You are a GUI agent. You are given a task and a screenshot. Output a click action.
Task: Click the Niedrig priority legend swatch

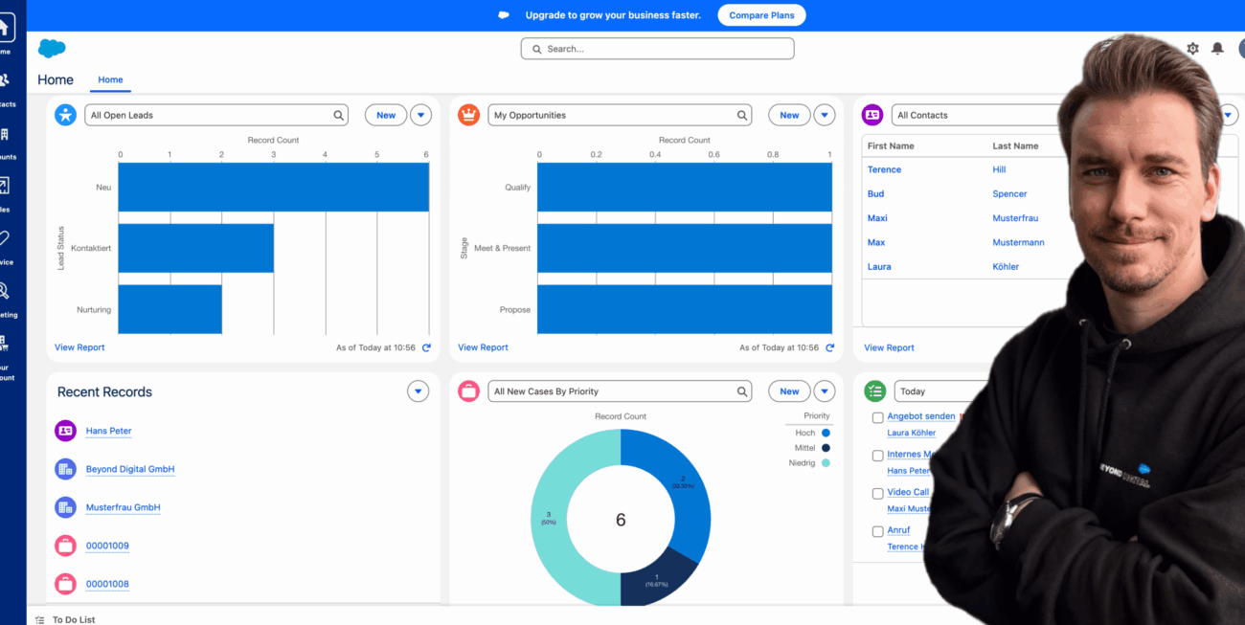[x=826, y=463]
